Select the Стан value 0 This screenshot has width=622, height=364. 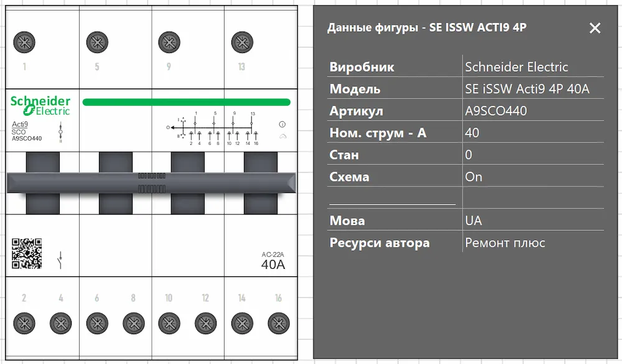pos(468,155)
